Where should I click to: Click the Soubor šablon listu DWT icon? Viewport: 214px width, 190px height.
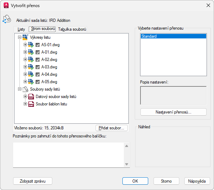[x=31, y=104]
